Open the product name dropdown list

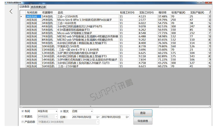point(98,122)
